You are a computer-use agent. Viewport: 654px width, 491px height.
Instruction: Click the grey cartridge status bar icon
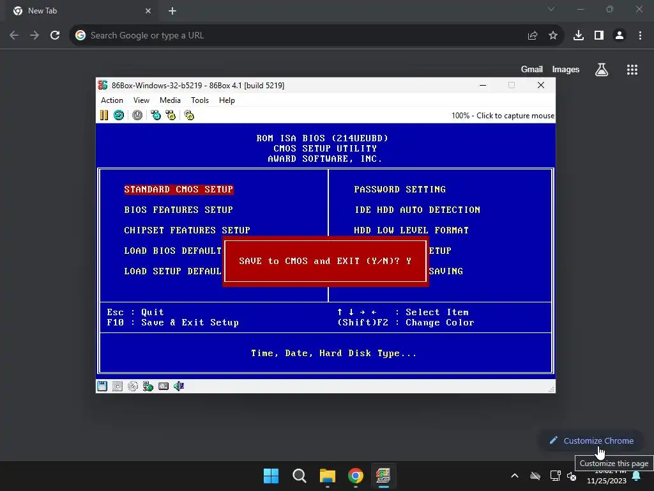click(163, 386)
